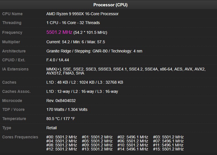The width and height of the screenshot is (217, 155).
Task: Click core #06 frequency entry
Action: tap(133, 141)
